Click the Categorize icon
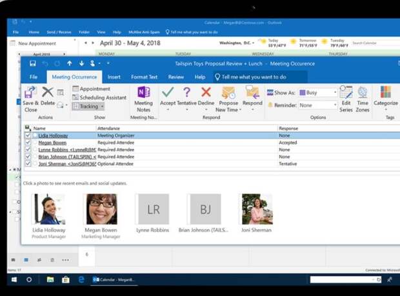 coord(385,93)
